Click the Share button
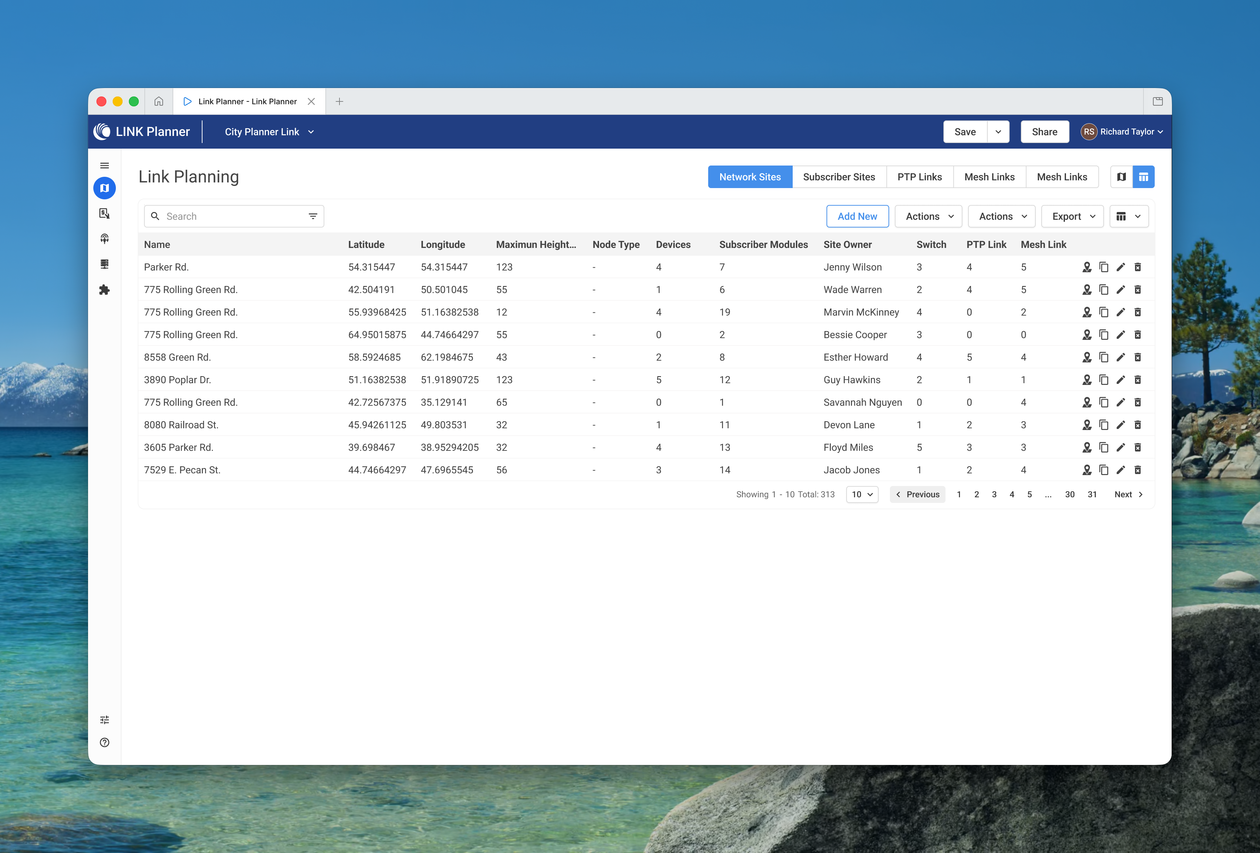Image resolution: width=1260 pixels, height=853 pixels. click(x=1044, y=132)
